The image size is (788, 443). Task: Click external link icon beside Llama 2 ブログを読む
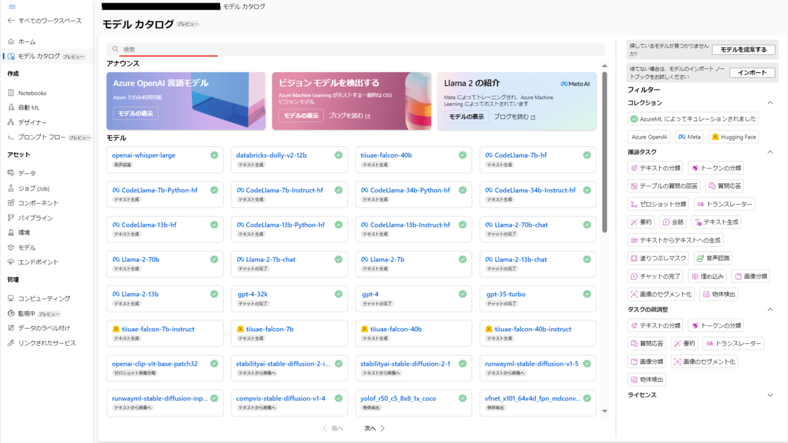[533, 117]
